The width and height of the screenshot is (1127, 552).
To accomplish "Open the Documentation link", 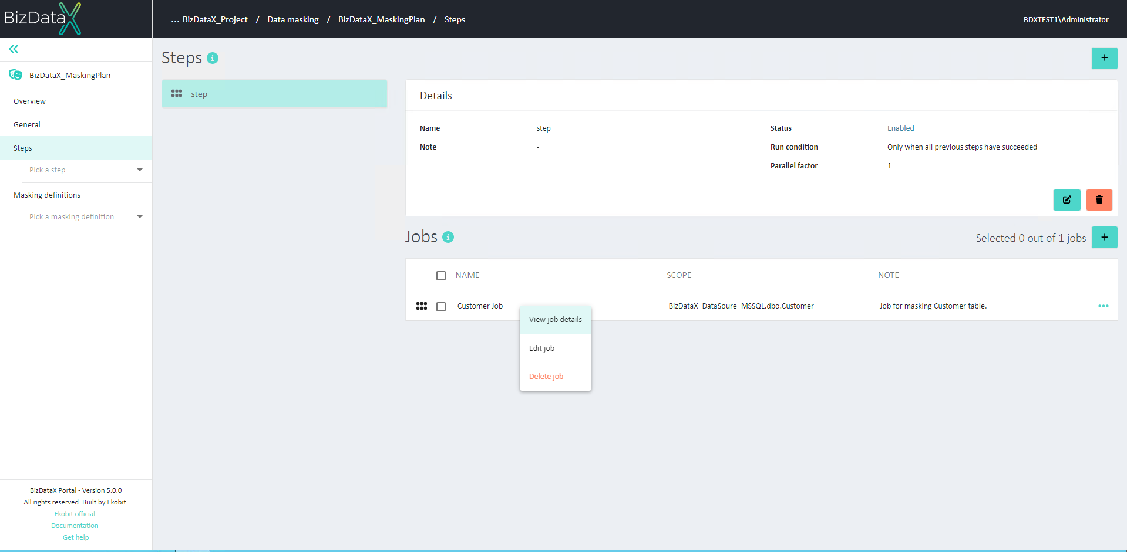I will [75, 526].
